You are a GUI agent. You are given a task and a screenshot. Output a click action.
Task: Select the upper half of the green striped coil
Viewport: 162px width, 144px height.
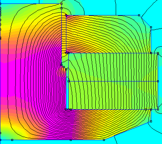[113, 67]
